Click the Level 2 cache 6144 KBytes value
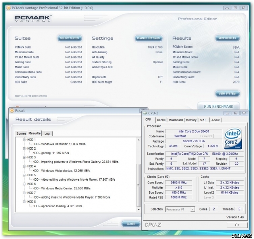254x239 pixels. point(229,193)
